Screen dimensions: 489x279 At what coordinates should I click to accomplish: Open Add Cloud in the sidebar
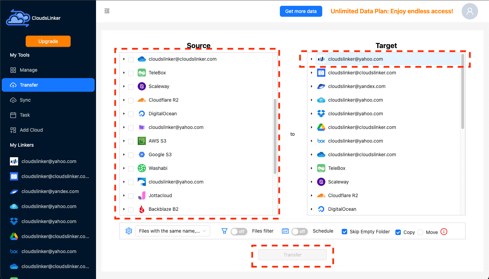48,130
